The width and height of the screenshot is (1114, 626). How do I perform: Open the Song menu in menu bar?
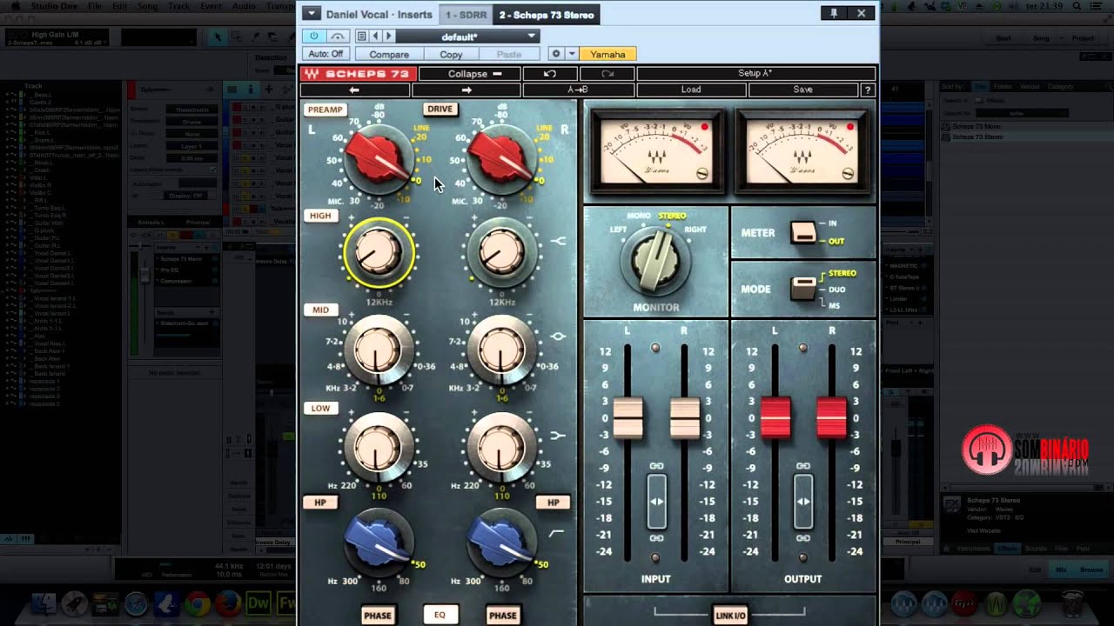click(x=147, y=6)
